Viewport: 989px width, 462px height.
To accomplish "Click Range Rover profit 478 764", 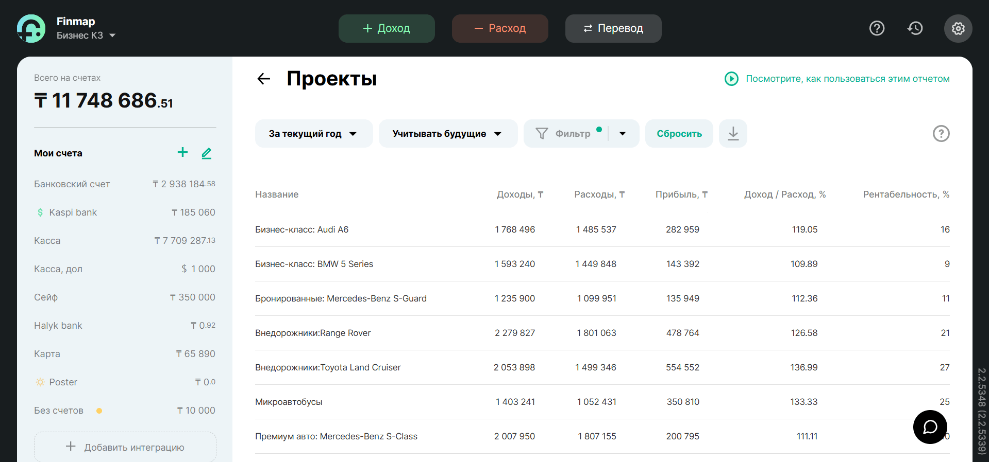I will (x=682, y=333).
